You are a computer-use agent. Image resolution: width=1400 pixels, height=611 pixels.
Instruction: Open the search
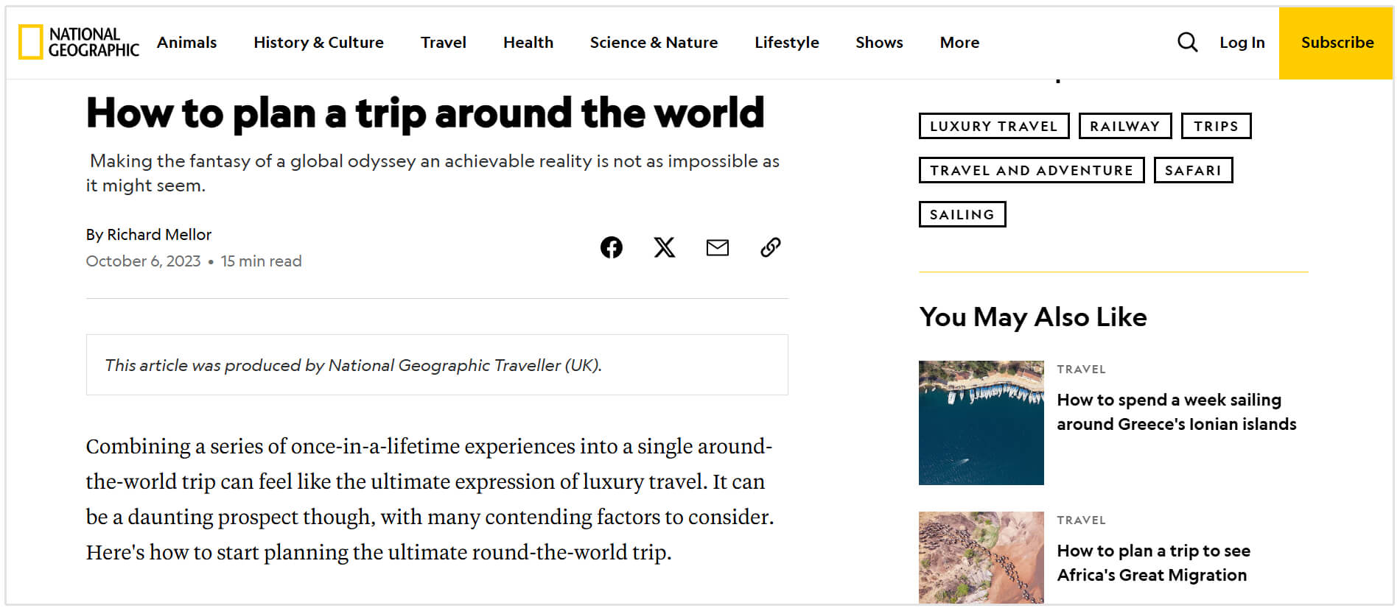pyautogui.click(x=1187, y=43)
